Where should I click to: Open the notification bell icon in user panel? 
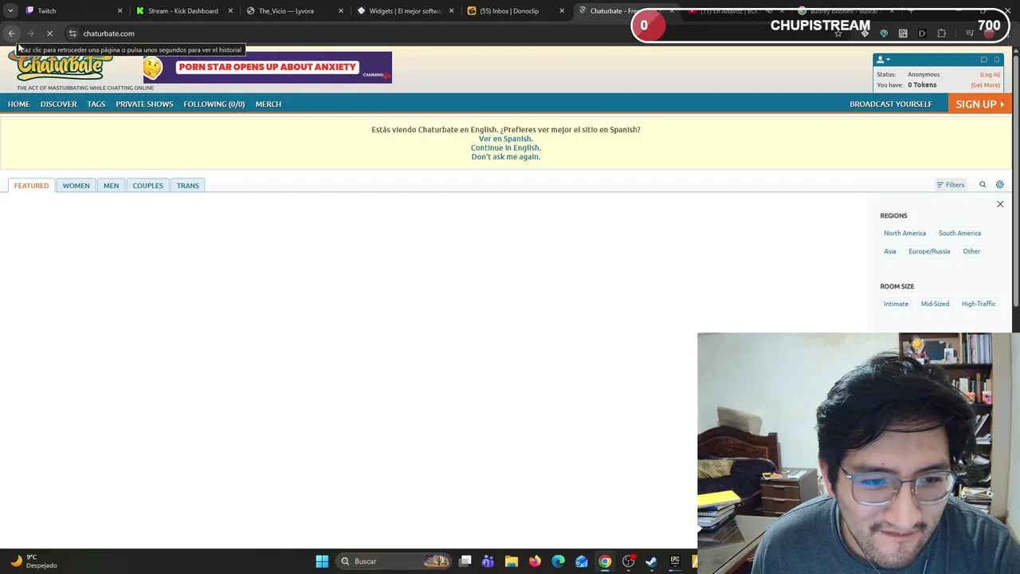[996, 60]
